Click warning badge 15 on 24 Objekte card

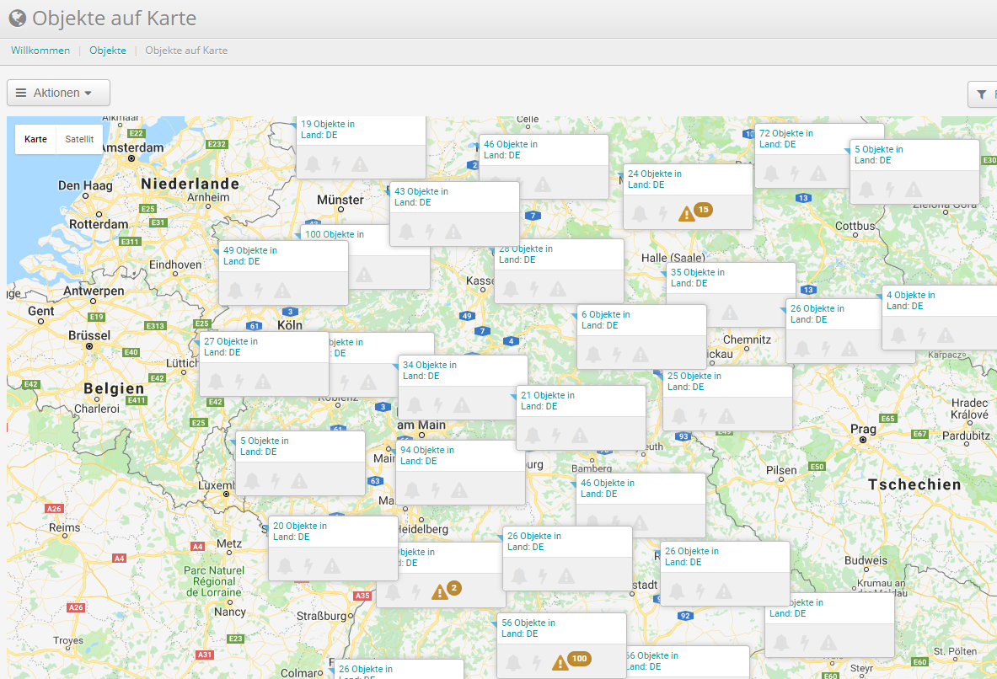tap(703, 209)
